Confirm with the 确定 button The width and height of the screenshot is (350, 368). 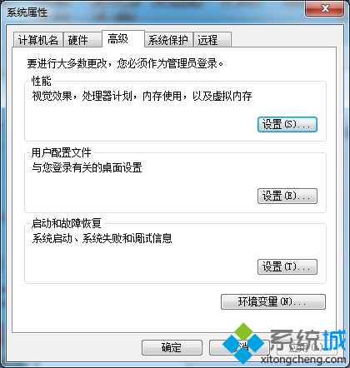pyautogui.click(x=172, y=347)
